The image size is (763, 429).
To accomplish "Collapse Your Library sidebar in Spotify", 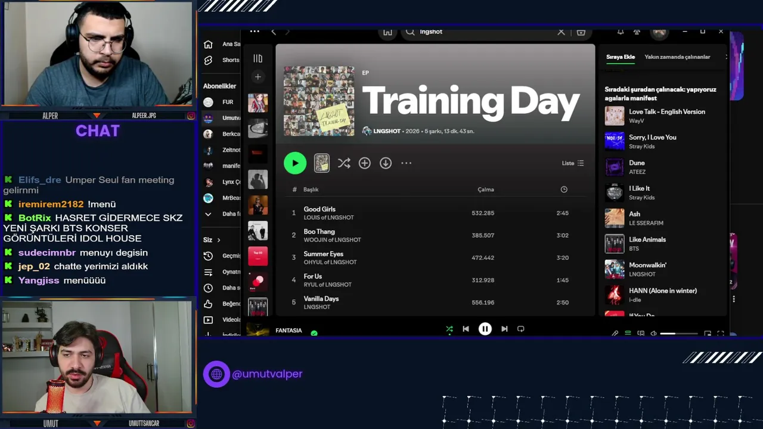I will [258, 58].
